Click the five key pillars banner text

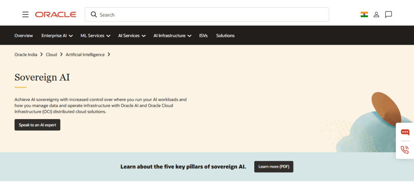183,167
